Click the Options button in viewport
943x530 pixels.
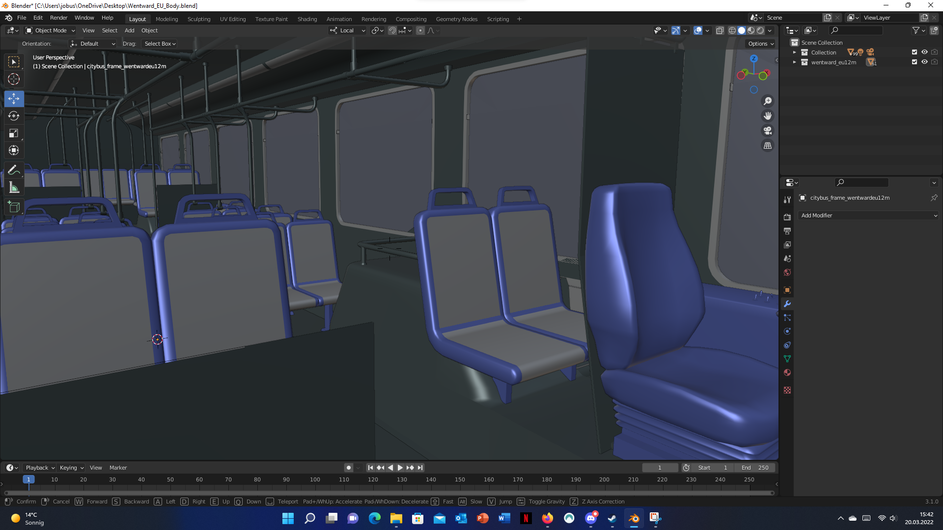coord(760,44)
